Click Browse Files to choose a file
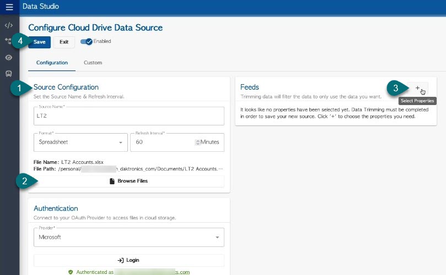The image size is (446, 275). pos(128,181)
